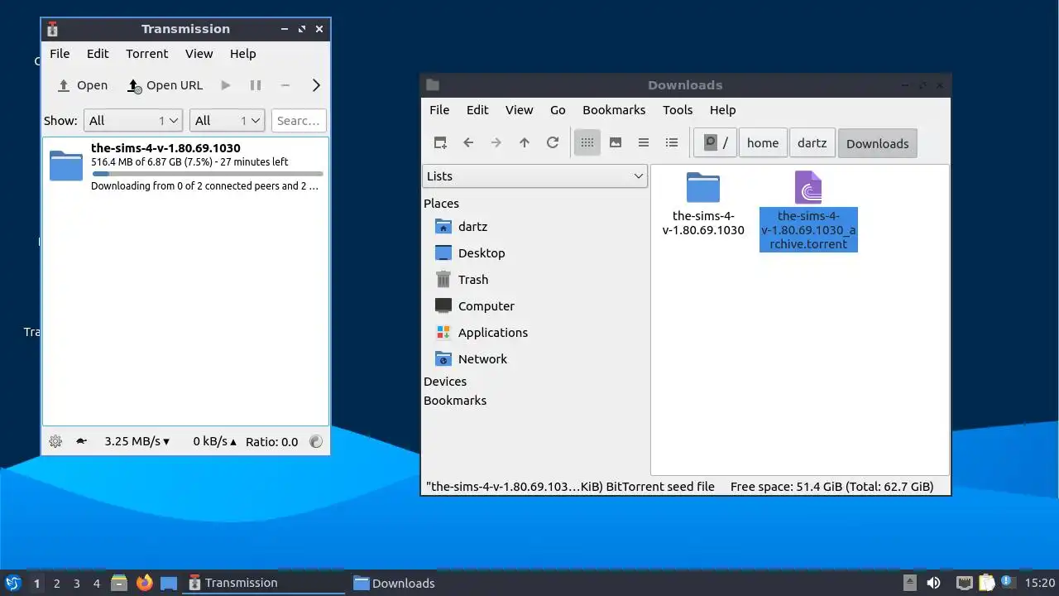Click the Ratio: 0.0 status text
1059x596 pixels.
click(x=271, y=441)
